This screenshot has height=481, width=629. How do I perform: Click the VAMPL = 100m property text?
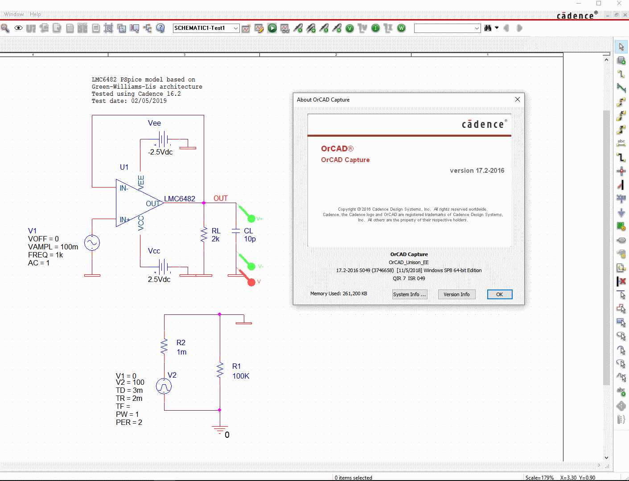pyautogui.click(x=53, y=247)
